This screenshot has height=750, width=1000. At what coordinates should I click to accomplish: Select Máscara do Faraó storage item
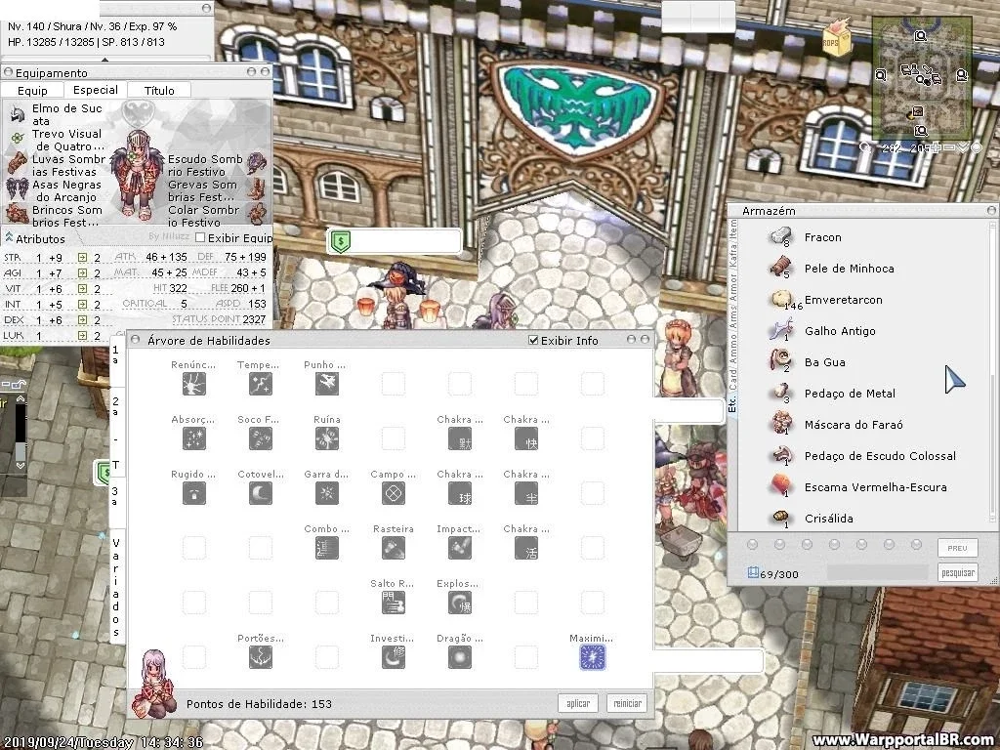854,425
